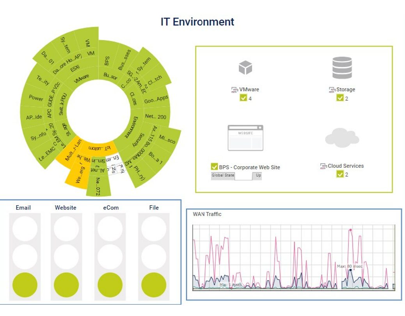Click the green Email status light
This screenshot has width=405, height=316.
click(25, 285)
